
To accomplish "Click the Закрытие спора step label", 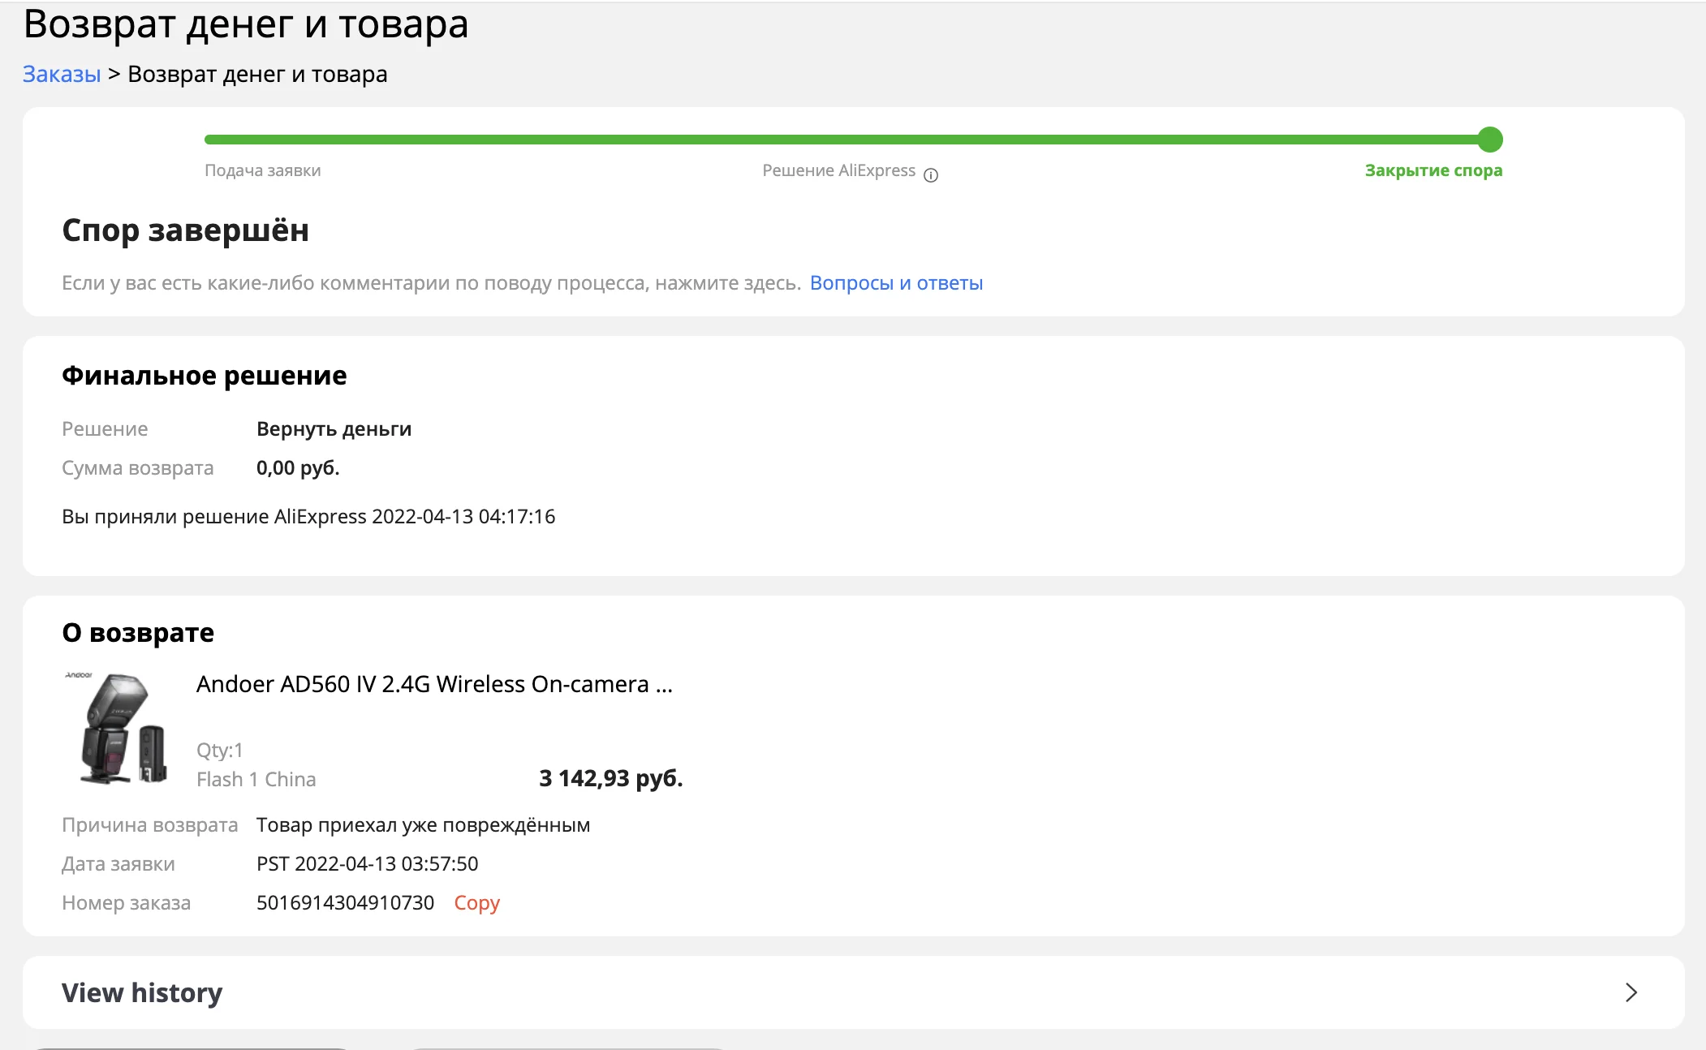I will coord(1432,170).
